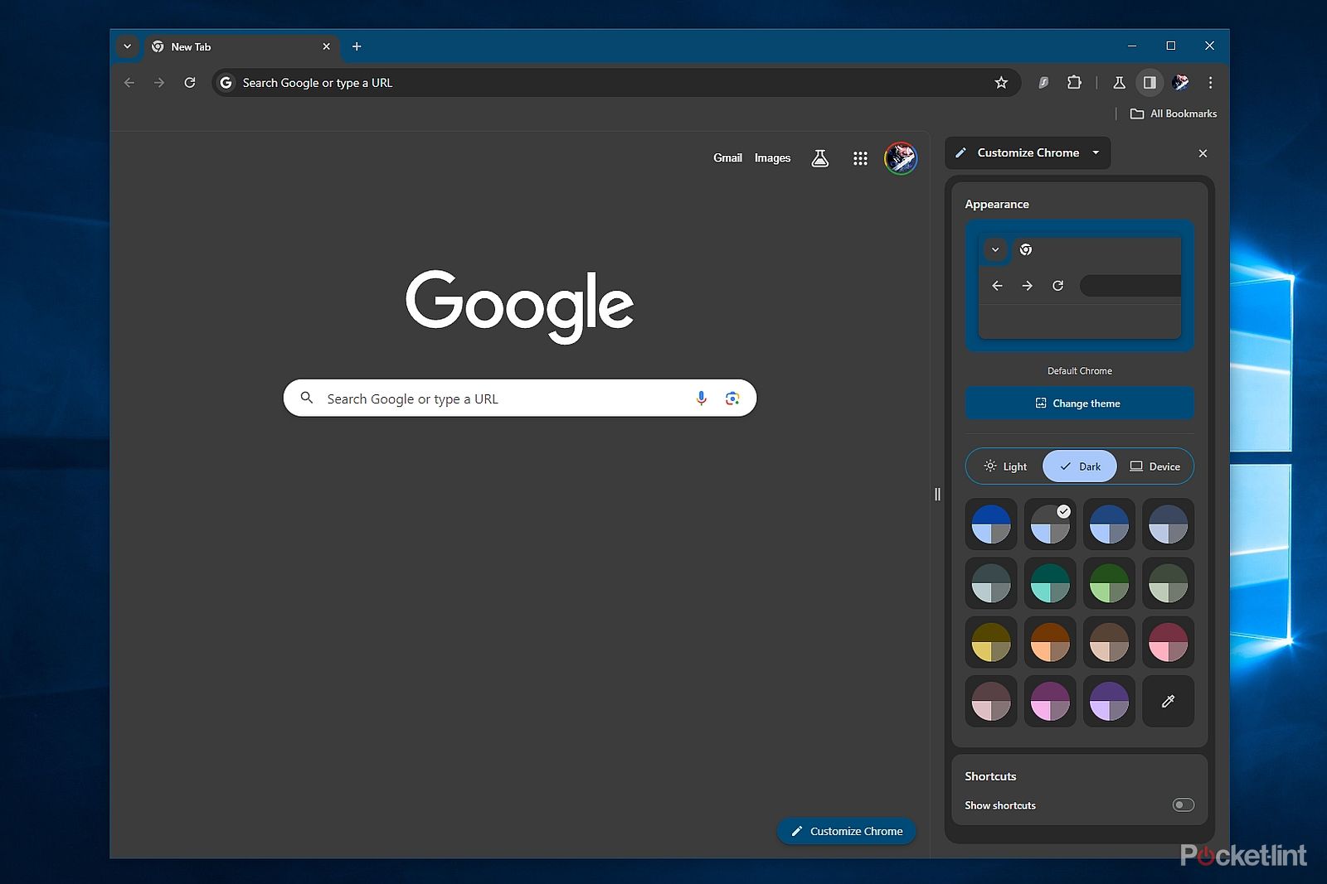Toggle the Show shortcuts switch
Screen dimensions: 1327x884
coord(1184,805)
